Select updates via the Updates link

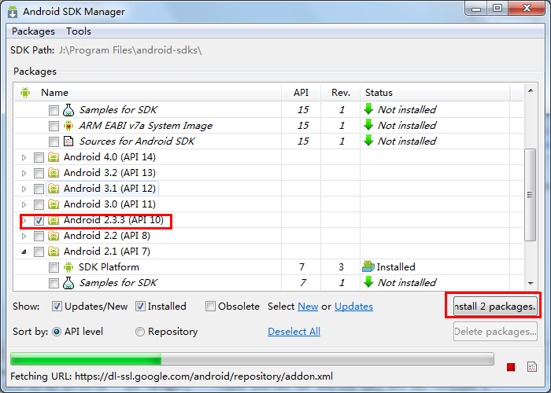[x=353, y=307]
